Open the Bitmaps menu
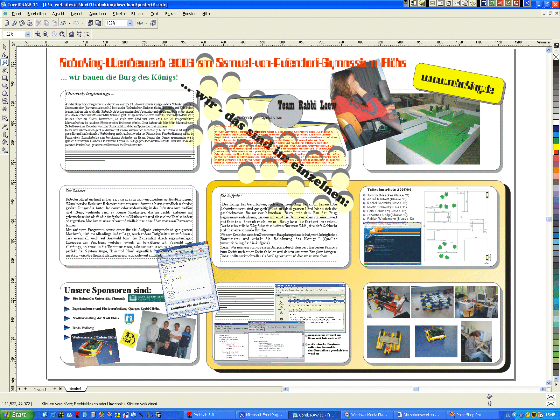 (138, 14)
